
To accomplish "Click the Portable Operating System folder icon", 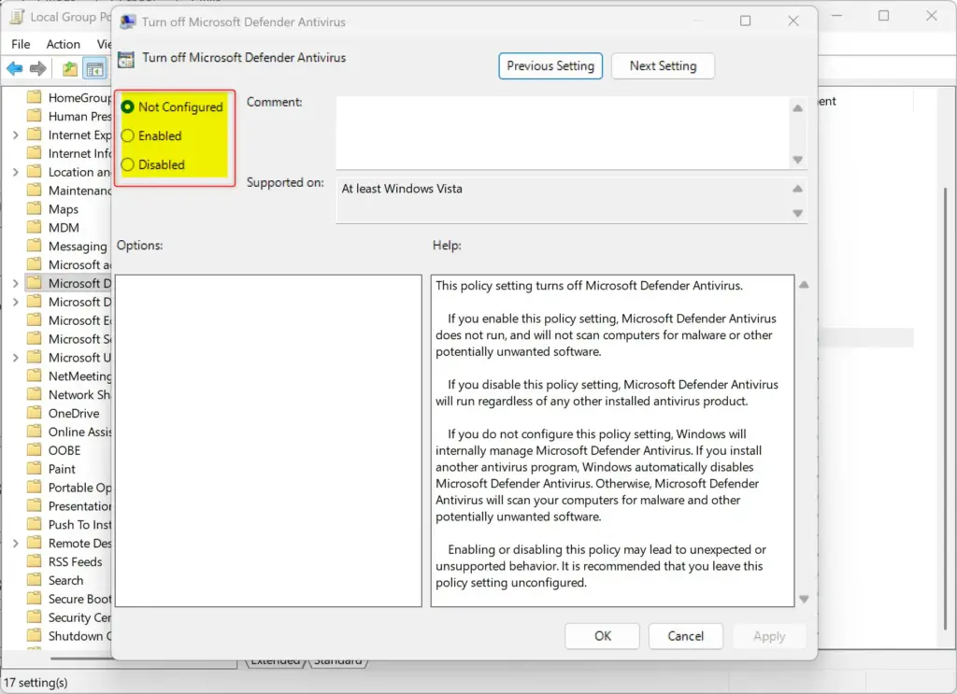I will 35,488.
